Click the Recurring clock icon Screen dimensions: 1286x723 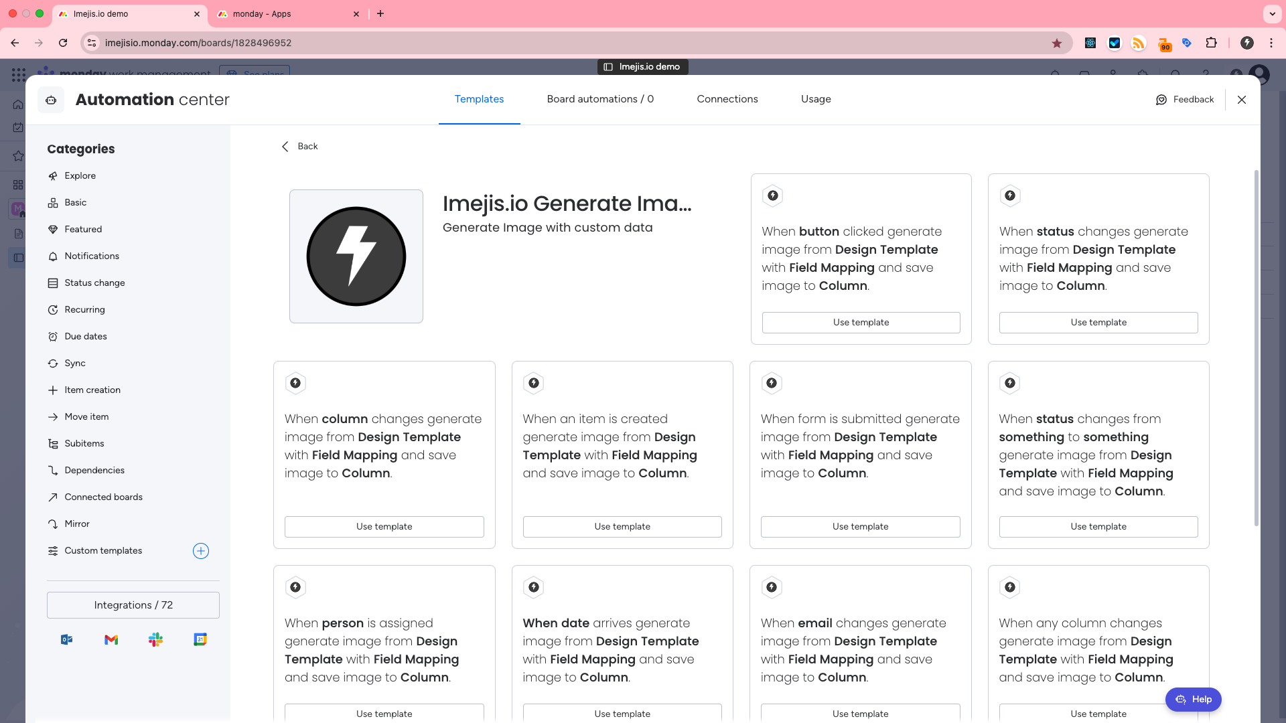53,310
